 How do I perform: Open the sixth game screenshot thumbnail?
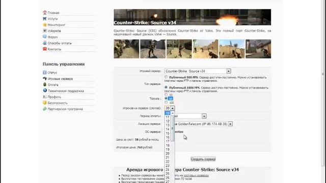coord(258,49)
